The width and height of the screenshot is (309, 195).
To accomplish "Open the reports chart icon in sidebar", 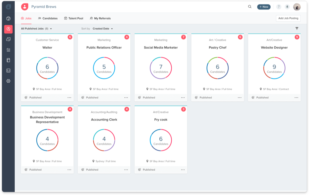I will point(8,71).
